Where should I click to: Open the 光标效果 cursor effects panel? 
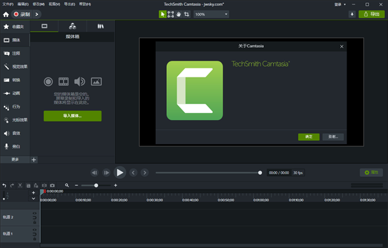pyautogui.click(x=15, y=120)
